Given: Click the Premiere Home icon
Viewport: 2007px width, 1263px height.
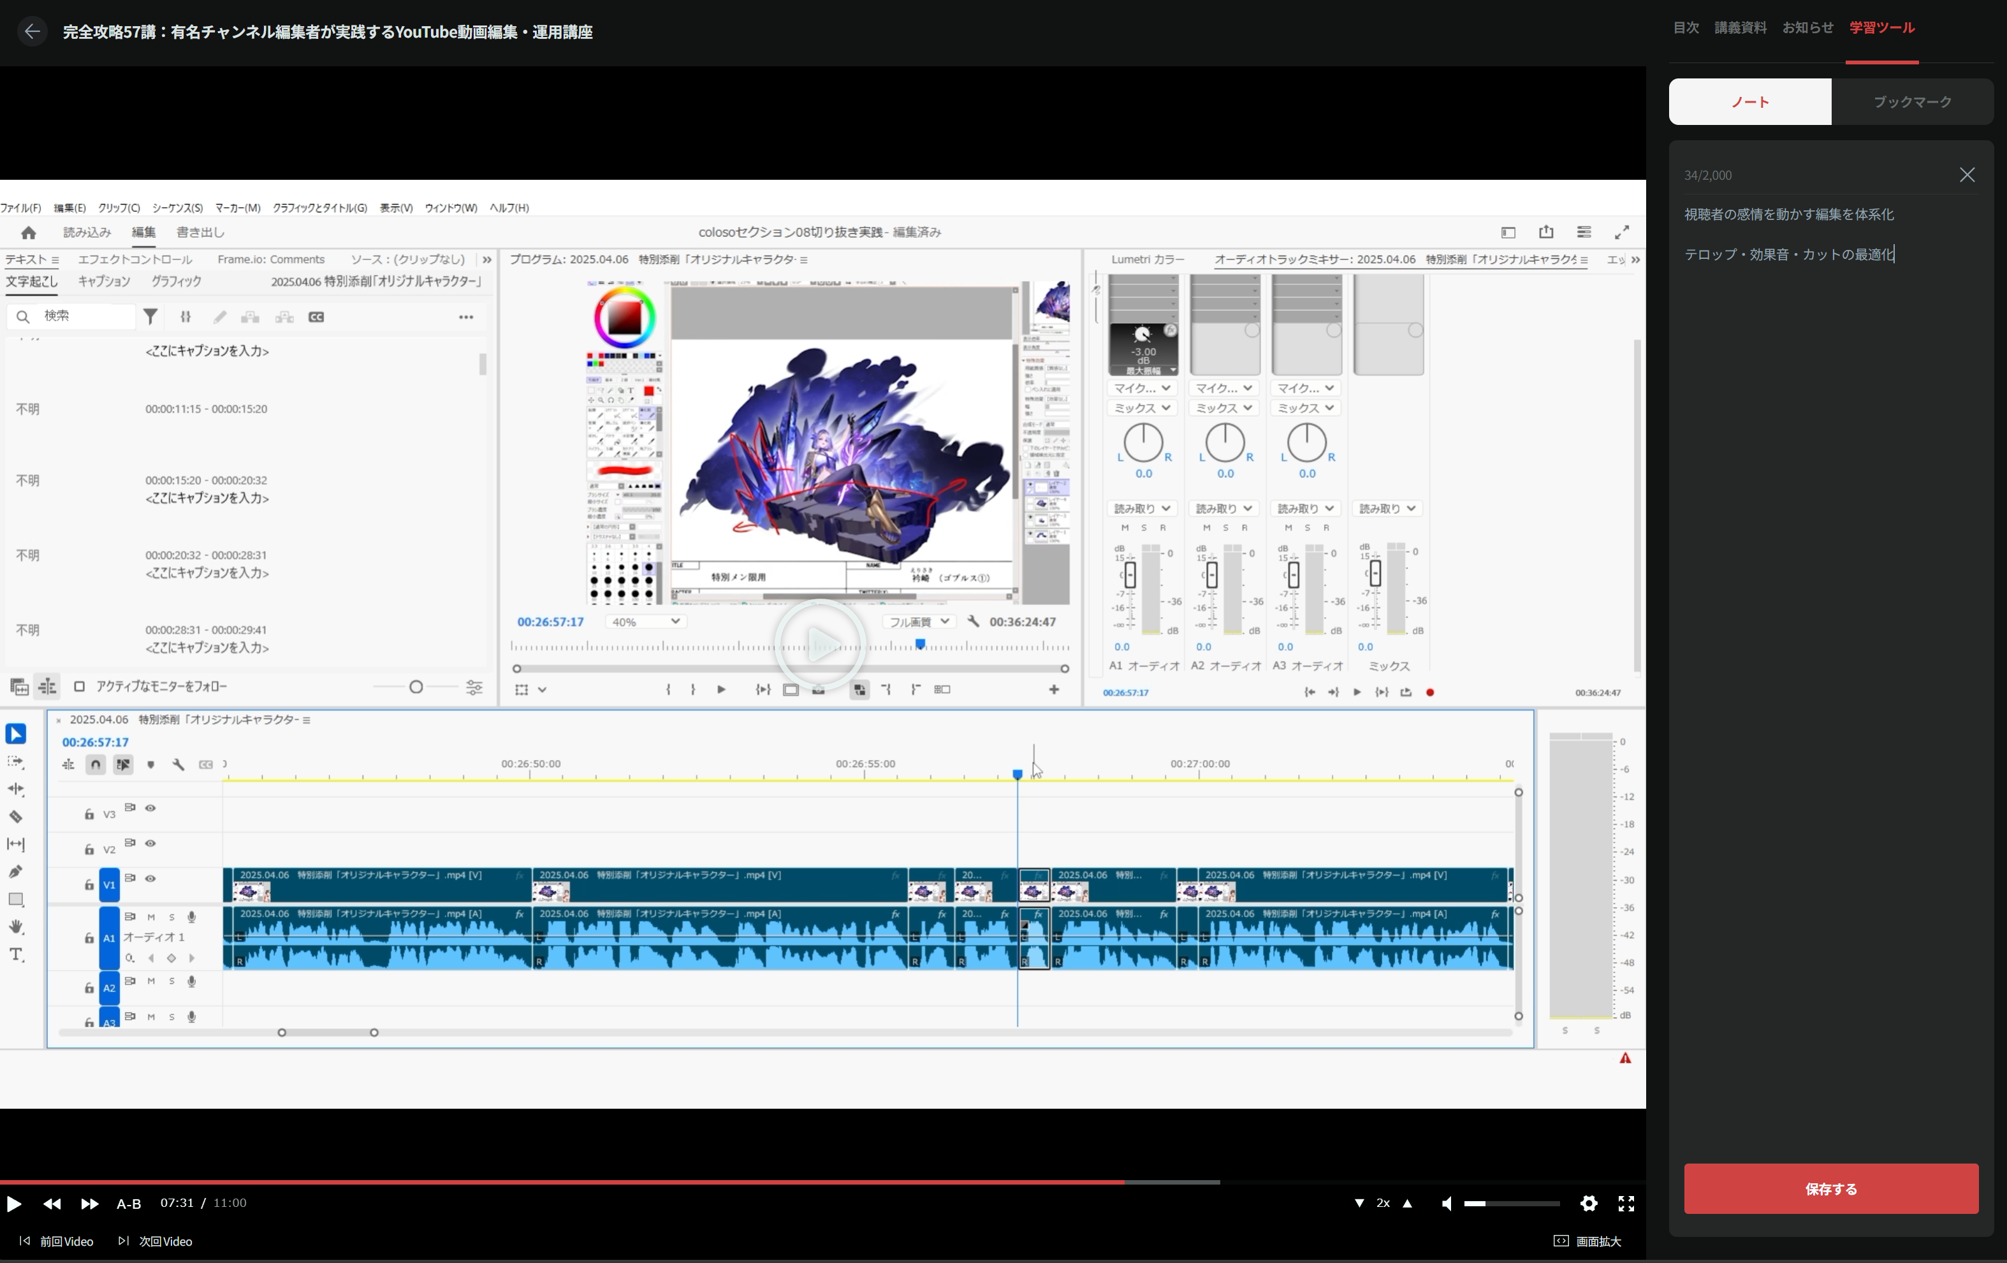Looking at the screenshot, I should [28, 233].
